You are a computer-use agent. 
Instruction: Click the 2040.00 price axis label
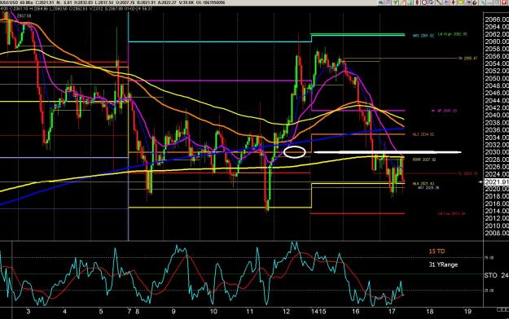(x=497, y=115)
